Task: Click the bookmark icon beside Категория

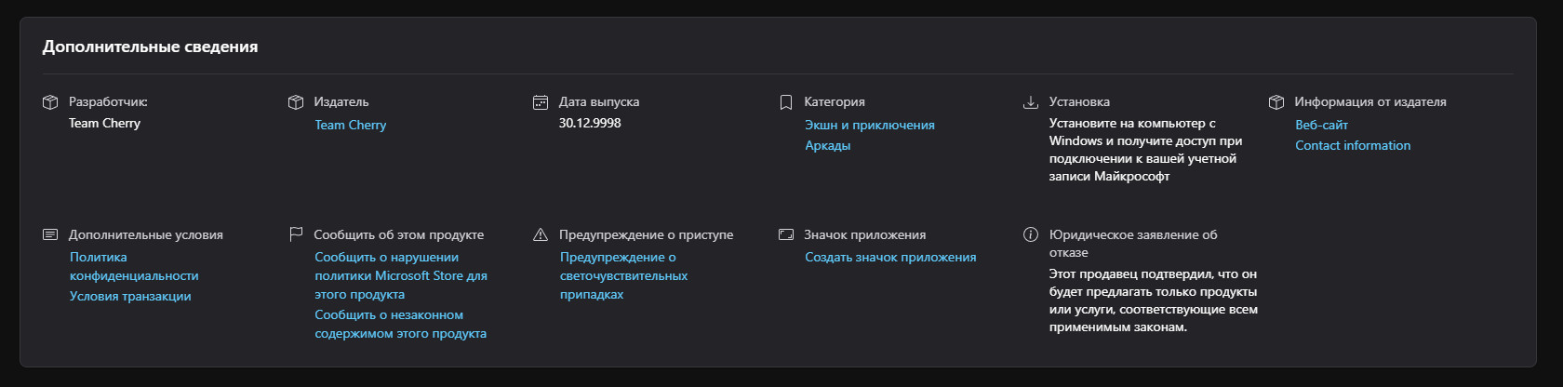Action: pos(786,102)
